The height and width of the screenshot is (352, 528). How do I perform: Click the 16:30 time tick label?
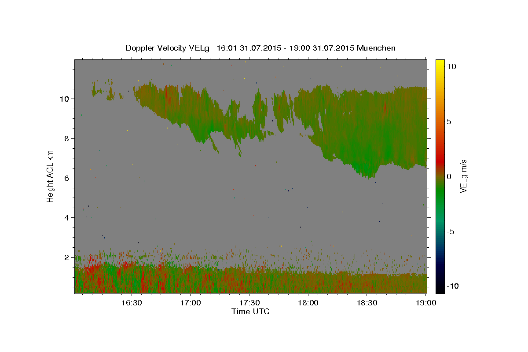131,303
